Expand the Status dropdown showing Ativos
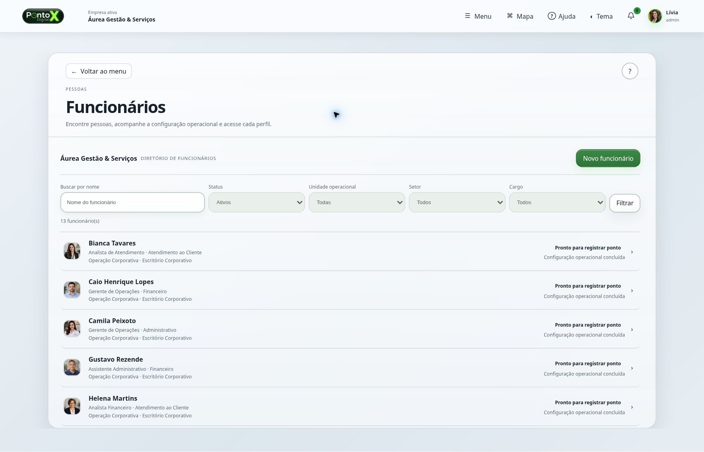This screenshot has height=452, width=704. [257, 203]
